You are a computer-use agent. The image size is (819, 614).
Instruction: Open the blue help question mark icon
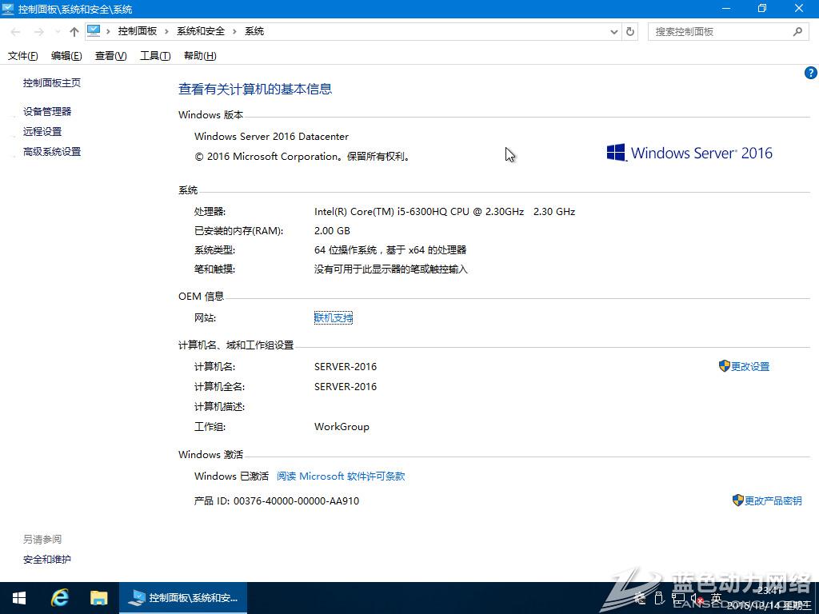click(x=810, y=73)
